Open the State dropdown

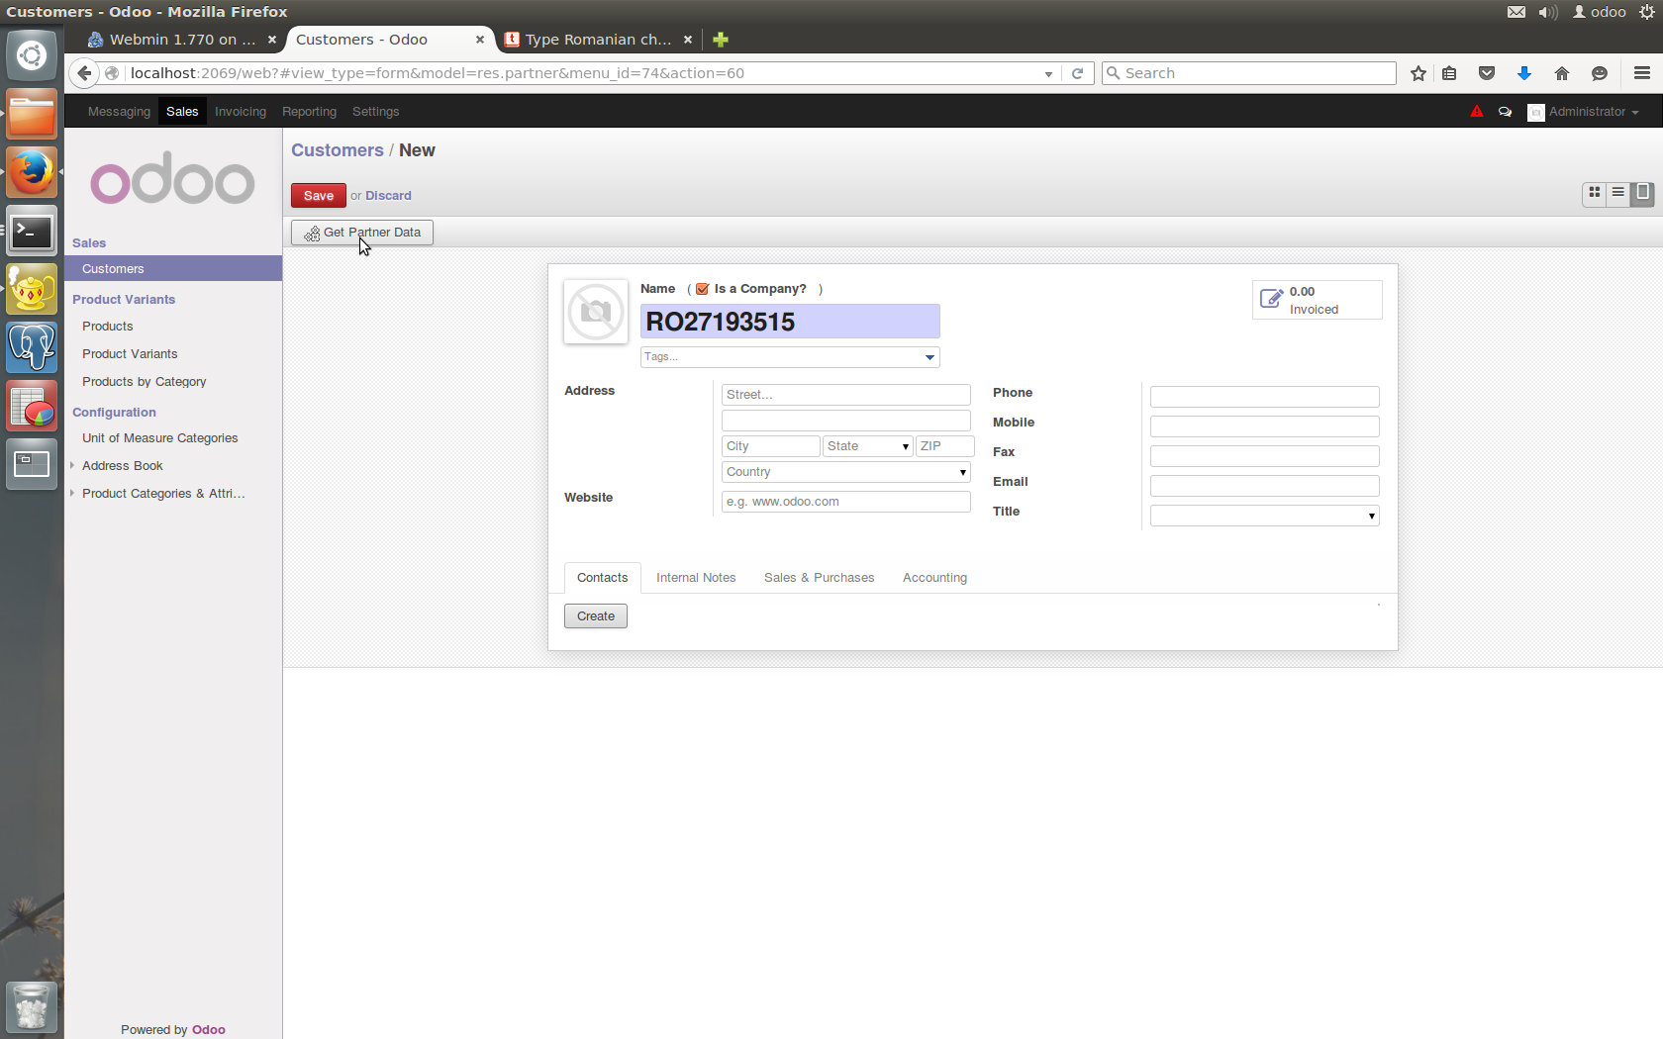tap(867, 446)
